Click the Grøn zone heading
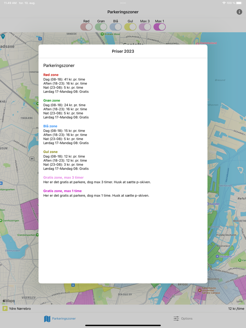Image resolution: width=246 pixels, height=328 pixels. tap(52, 100)
